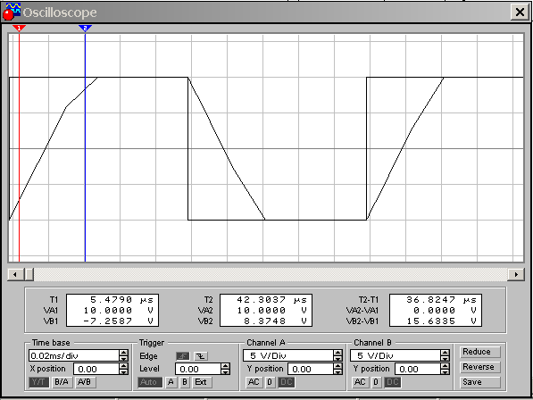
Task: Click the horizontal scrollbar thumb
Action: [29, 274]
